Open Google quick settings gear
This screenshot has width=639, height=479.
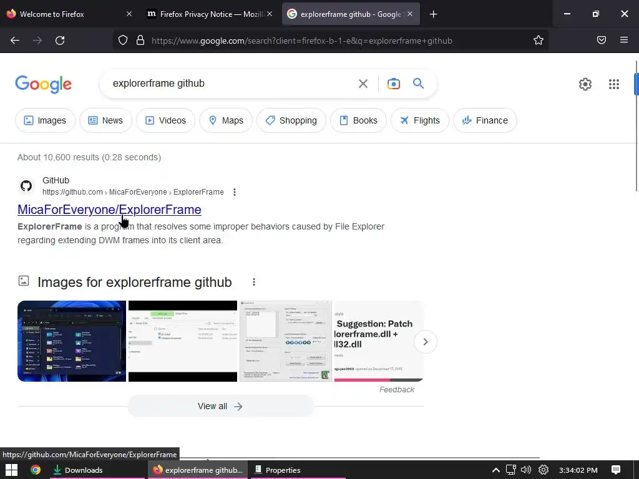point(585,84)
